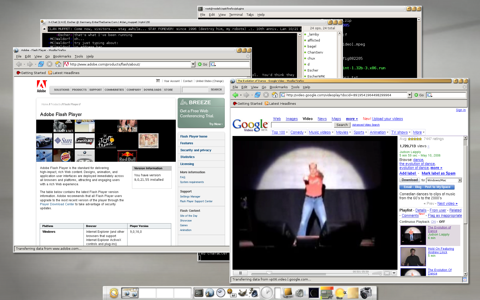Click 'Hold On Featuring Andrew Linck' thumbnail
Viewport: 480px width, 300px height.
click(413, 256)
